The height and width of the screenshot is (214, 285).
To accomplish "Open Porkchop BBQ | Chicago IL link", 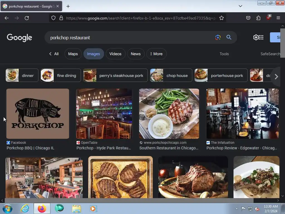I will [x=30, y=148].
